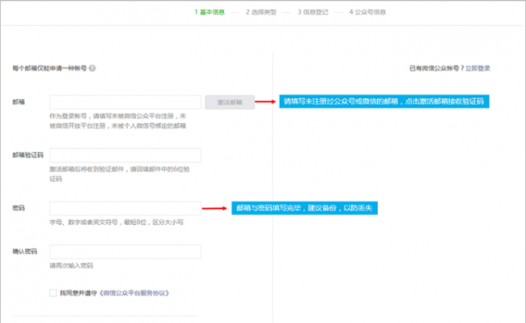Click the hint text 请再次输入密码
The image size is (526, 323).
(71, 266)
